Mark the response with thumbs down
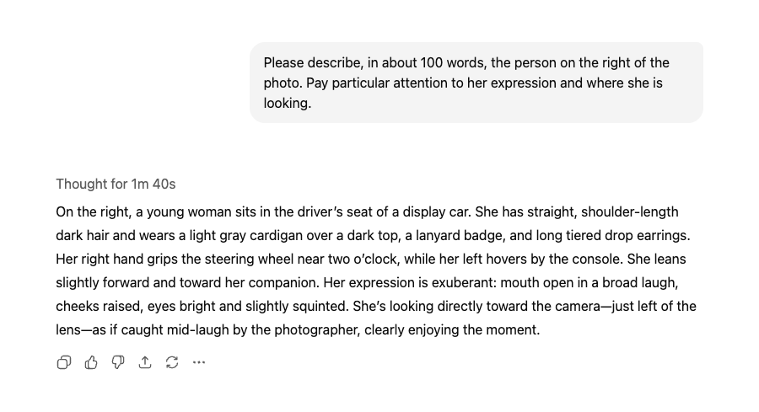 coord(118,362)
